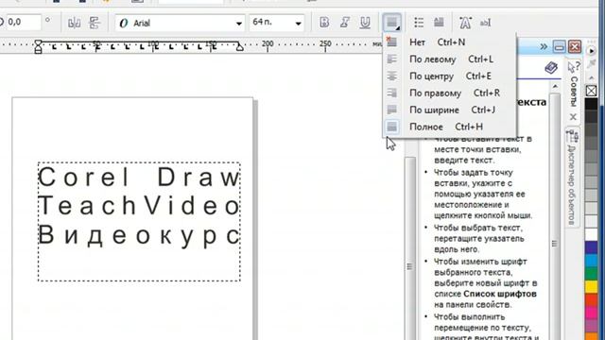Toggle Underline text formatting
This screenshot has height=340, width=605.
(x=365, y=23)
